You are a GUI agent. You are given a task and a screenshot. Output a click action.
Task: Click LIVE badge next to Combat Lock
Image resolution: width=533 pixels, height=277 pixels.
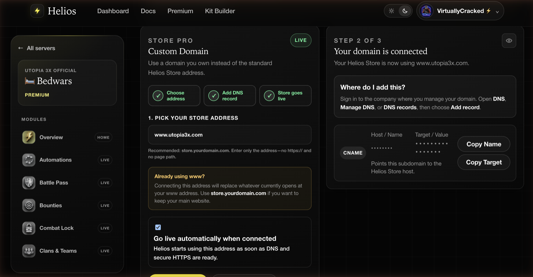tap(105, 228)
